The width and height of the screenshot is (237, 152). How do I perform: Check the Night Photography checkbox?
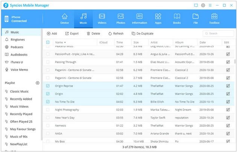click(48, 109)
